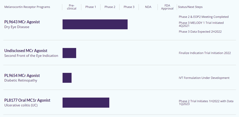Select the Diabetic Retinopathy progress bar
239x117 pixels.
click(67, 78)
